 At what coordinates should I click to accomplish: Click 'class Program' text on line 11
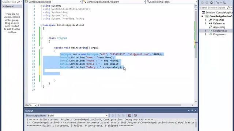click(58, 38)
